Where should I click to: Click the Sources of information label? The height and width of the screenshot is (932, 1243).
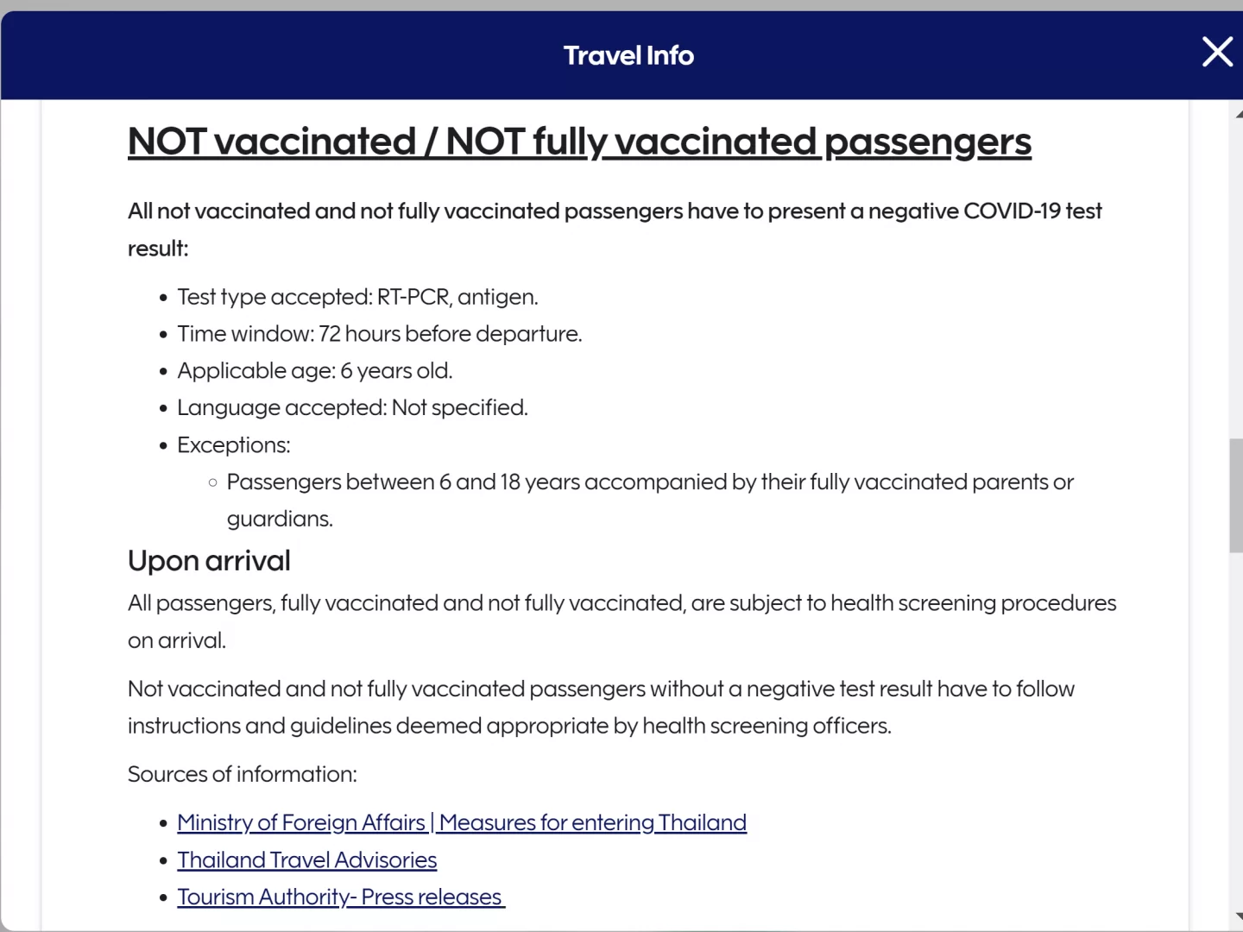[x=243, y=774]
